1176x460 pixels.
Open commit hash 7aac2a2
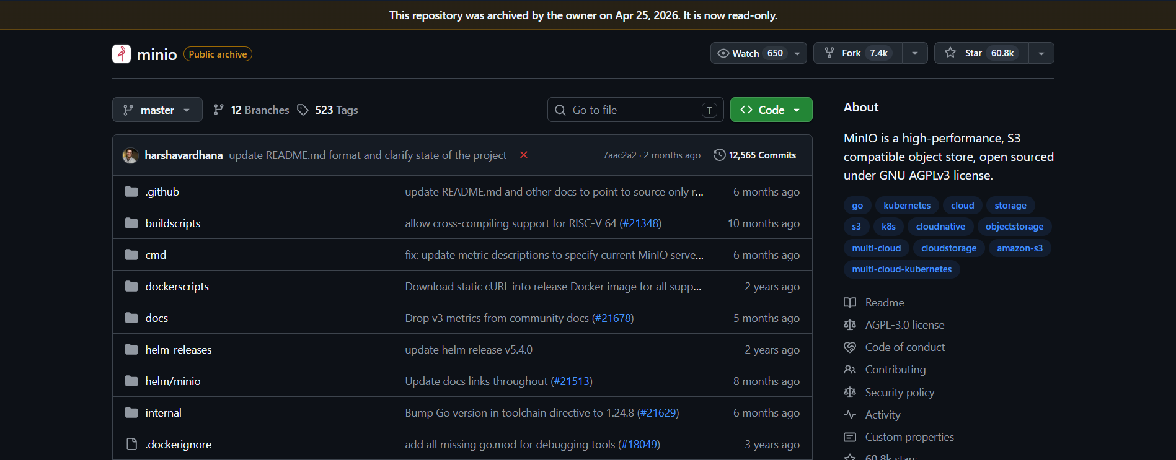pos(620,155)
